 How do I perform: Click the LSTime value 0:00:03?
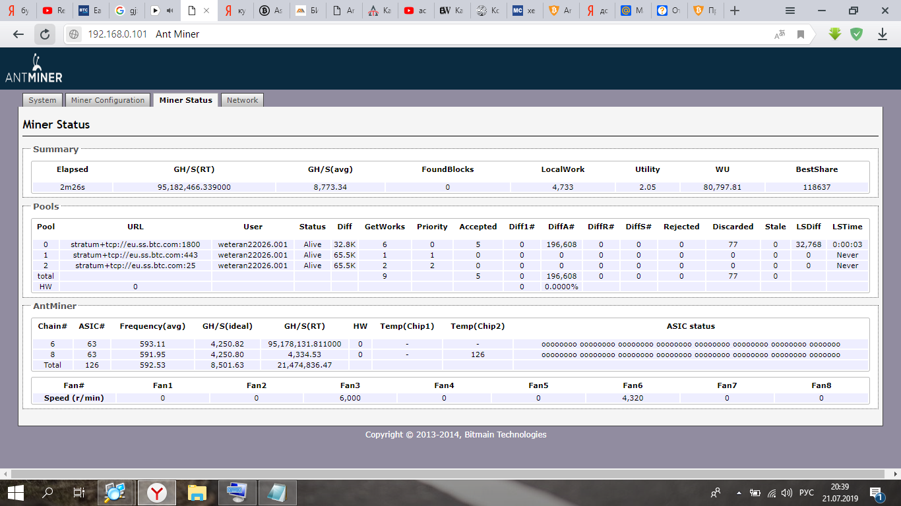(x=848, y=244)
